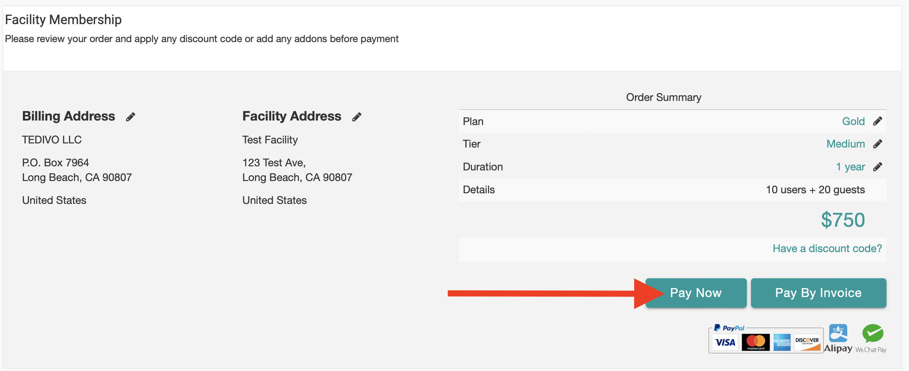The image size is (909, 371).
Task: Choose the WeChat Pay icon
Action: [872, 338]
